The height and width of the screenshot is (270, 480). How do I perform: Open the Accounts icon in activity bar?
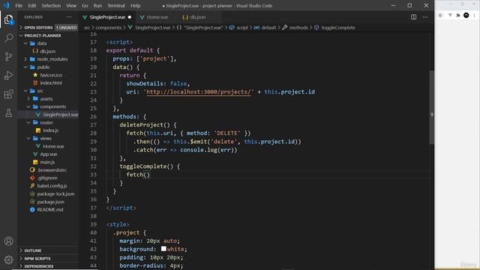(x=8, y=241)
